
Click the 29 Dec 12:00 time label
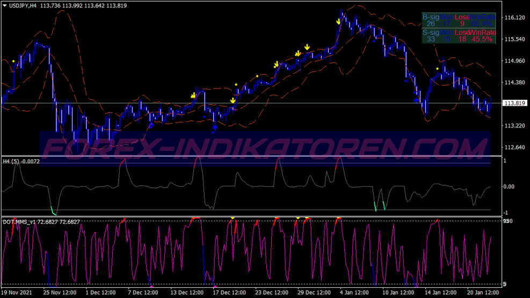tap(314, 293)
